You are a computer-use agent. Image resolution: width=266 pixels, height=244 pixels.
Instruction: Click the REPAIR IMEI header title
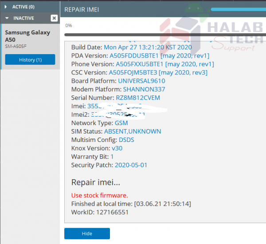(82, 10)
